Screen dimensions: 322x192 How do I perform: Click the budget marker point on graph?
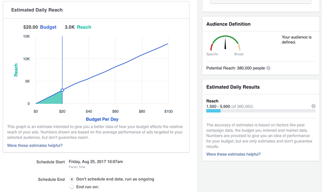pyautogui.click(x=62, y=90)
